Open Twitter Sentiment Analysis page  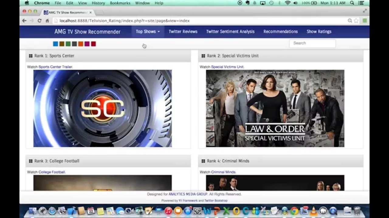(x=230, y=31)
